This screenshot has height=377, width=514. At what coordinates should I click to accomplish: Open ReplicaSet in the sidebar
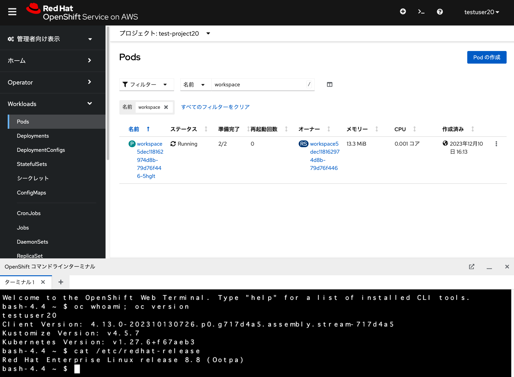click(x=30, y=256)
